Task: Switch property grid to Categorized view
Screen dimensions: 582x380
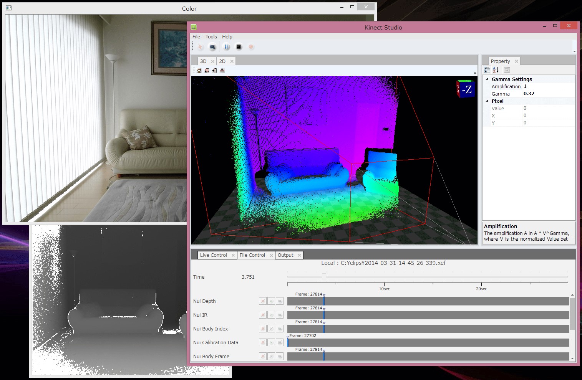Action: tap(487, 69)
